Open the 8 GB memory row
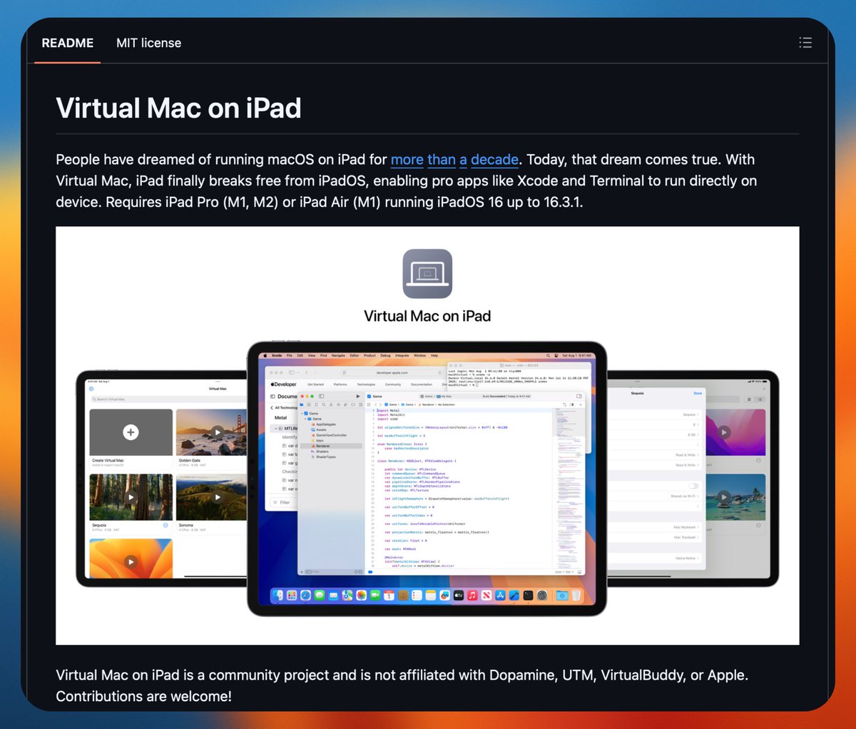Screen dimensions: 856x729 (x=655, y=434)
